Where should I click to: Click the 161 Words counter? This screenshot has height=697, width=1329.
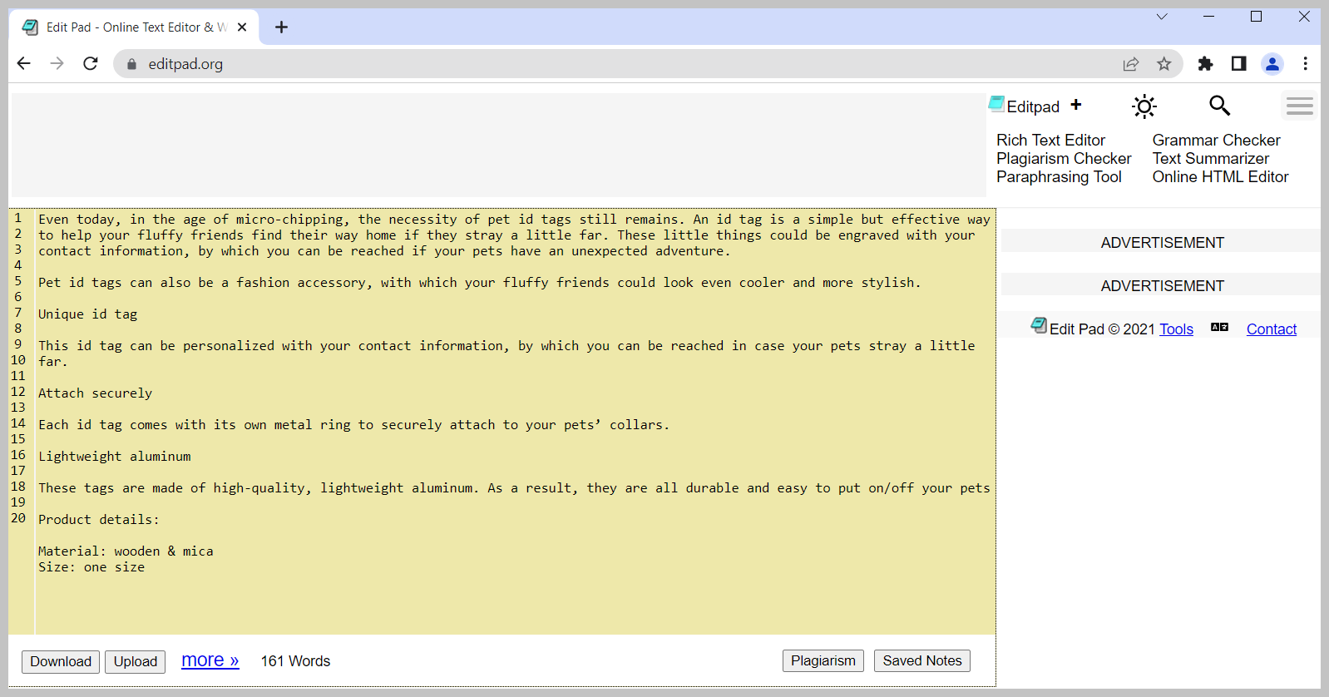pos(295,661)
